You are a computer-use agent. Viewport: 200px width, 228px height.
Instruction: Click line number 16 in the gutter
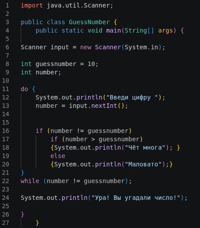(6, 131)
